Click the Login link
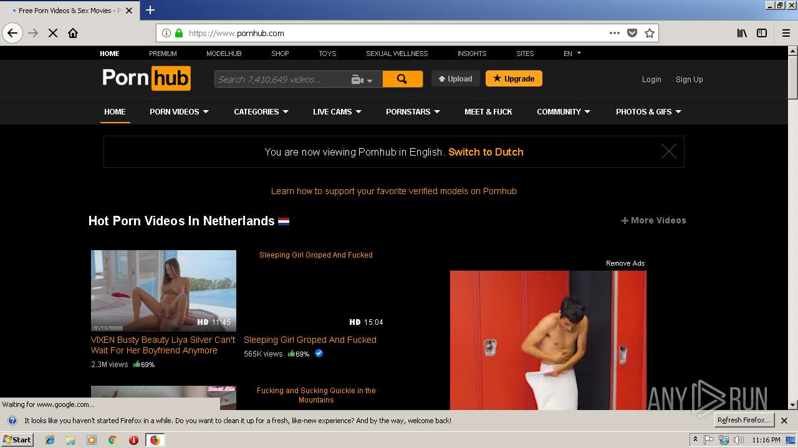 tap(651, 79)
